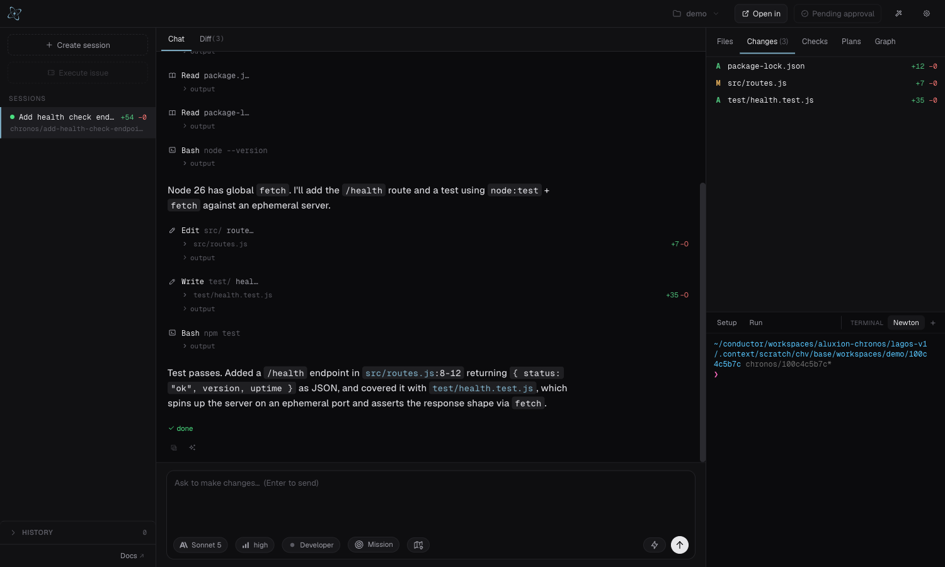This screenshot has width=945, height=567.
Task: Open package-lock.json in the Changes list
Action: pyautogui.click(x=826, y=66)
